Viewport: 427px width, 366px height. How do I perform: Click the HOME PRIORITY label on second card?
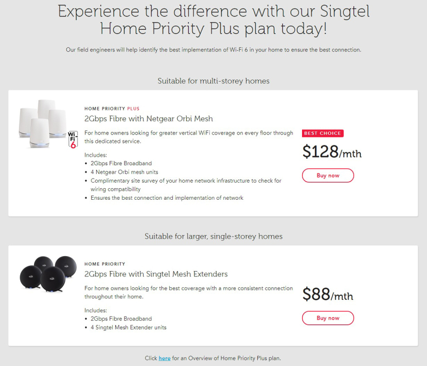[x=105, y=264]
